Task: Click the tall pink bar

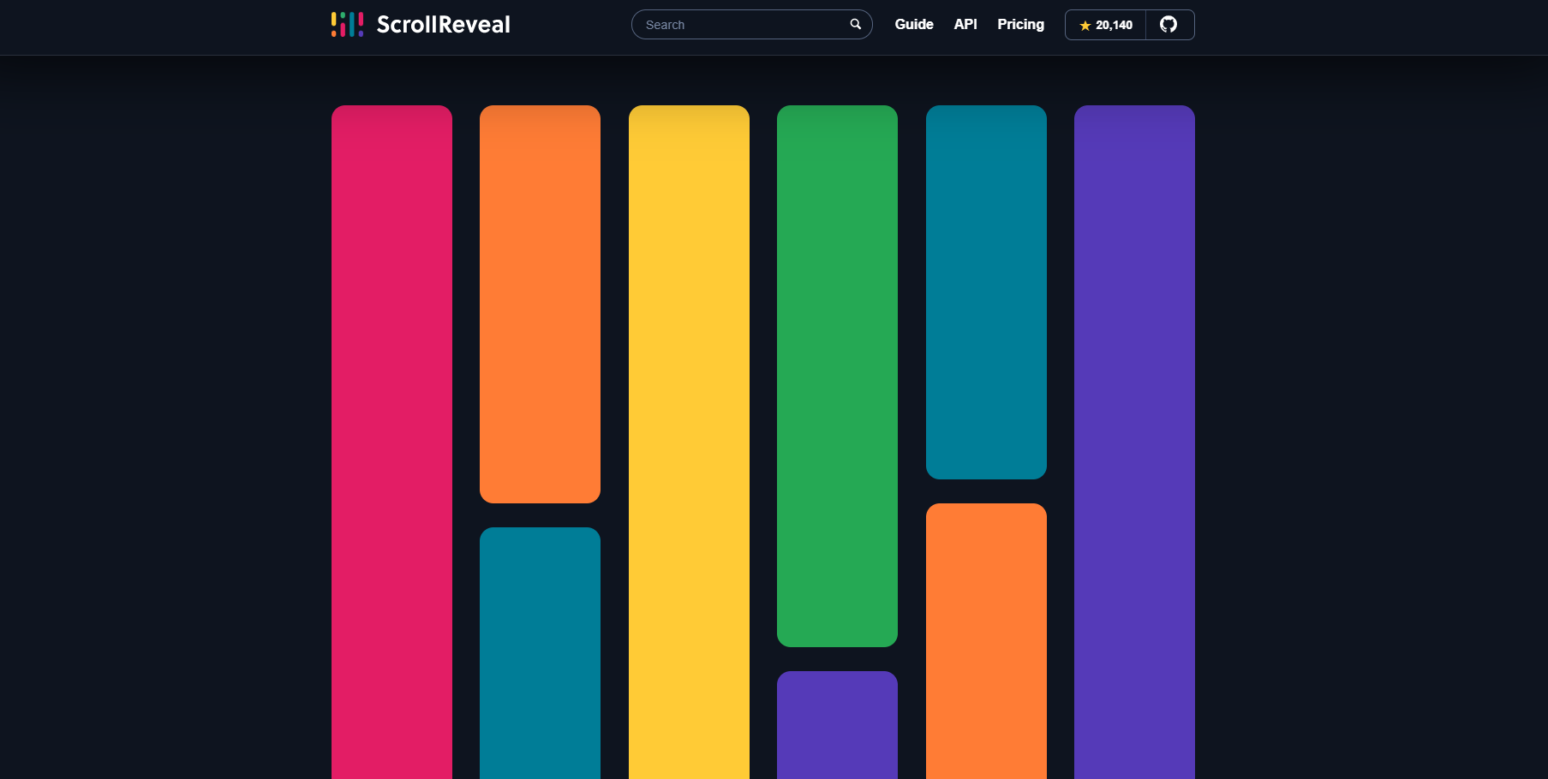Action: tap(391, 442)
